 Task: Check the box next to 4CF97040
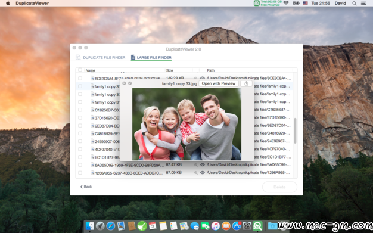(80, 149)
